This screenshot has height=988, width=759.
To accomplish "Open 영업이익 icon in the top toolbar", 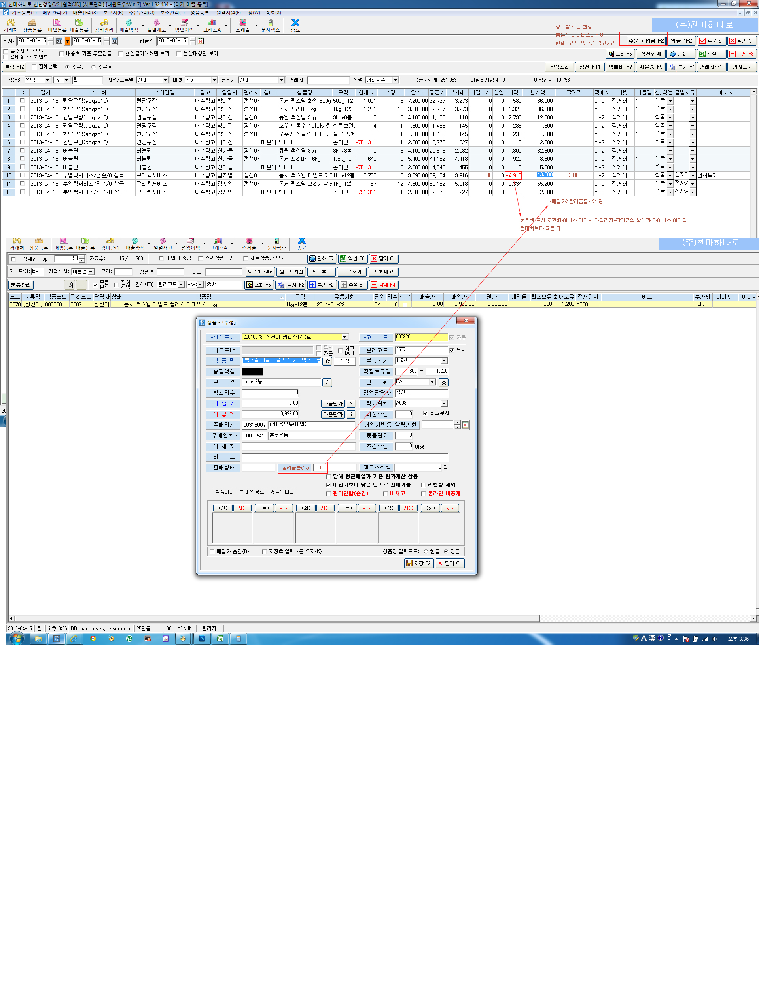I will point(184,25).
